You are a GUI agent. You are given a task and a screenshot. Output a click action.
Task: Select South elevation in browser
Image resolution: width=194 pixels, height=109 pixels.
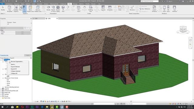8,84
